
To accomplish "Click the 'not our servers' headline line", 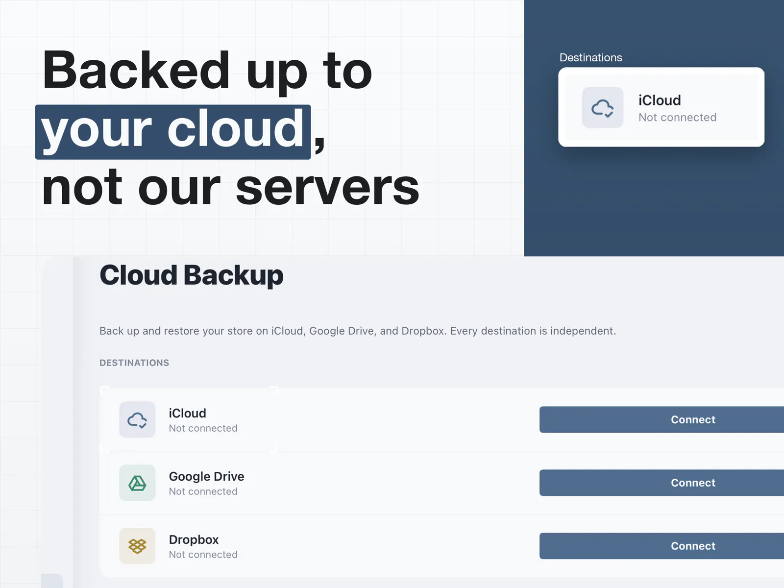I will pyautogui.click(x=231, y=188).
